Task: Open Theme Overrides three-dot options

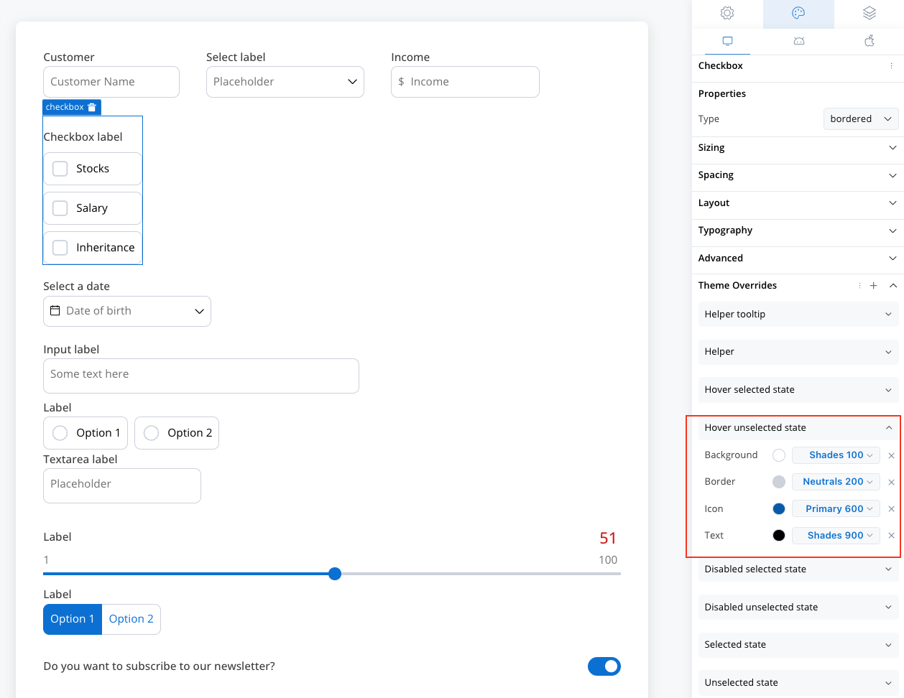Action: coord(859,286)
